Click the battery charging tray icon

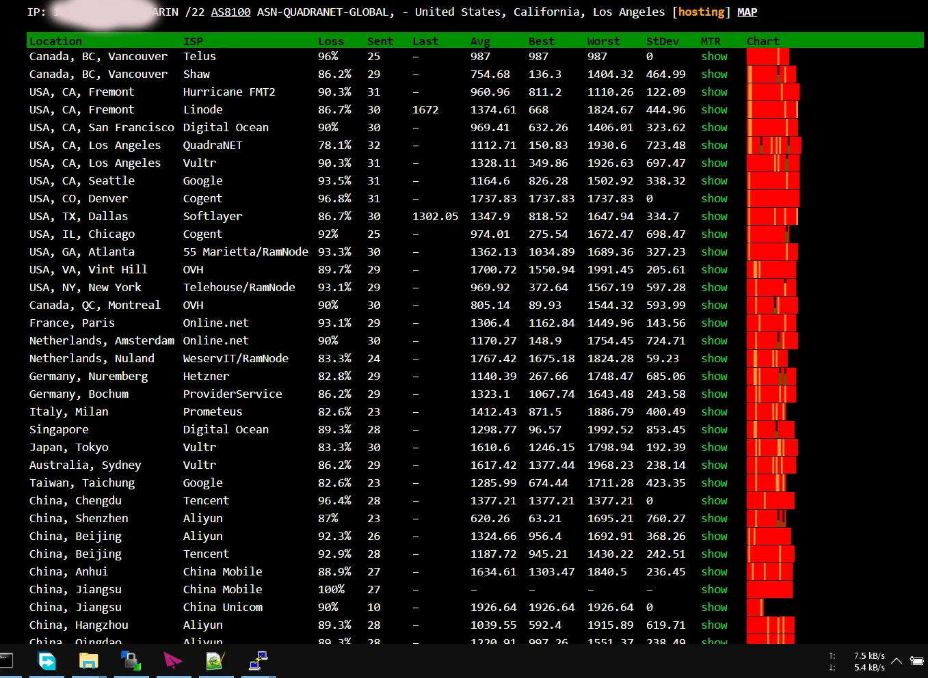pyautogui.click(x=916, y=661)
